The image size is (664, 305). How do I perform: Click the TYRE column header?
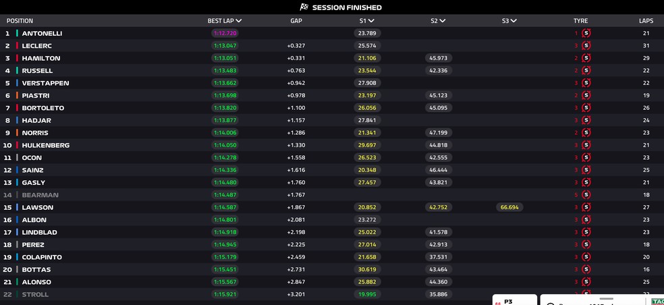(580, 21)
